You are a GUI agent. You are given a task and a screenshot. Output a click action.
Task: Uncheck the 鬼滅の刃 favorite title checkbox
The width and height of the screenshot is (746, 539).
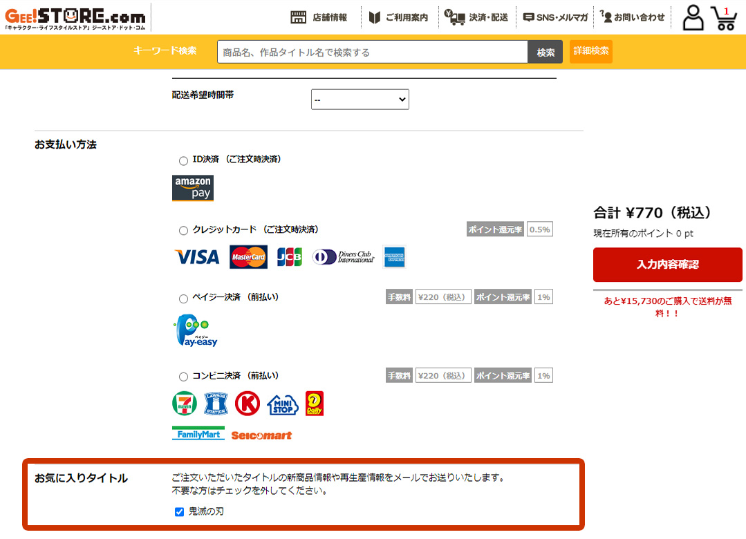tap(179, 512)
